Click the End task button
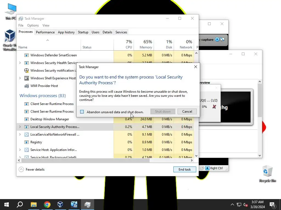Image resolution: width=281 pixels, height=210 pixels. [x=185, y=169]
